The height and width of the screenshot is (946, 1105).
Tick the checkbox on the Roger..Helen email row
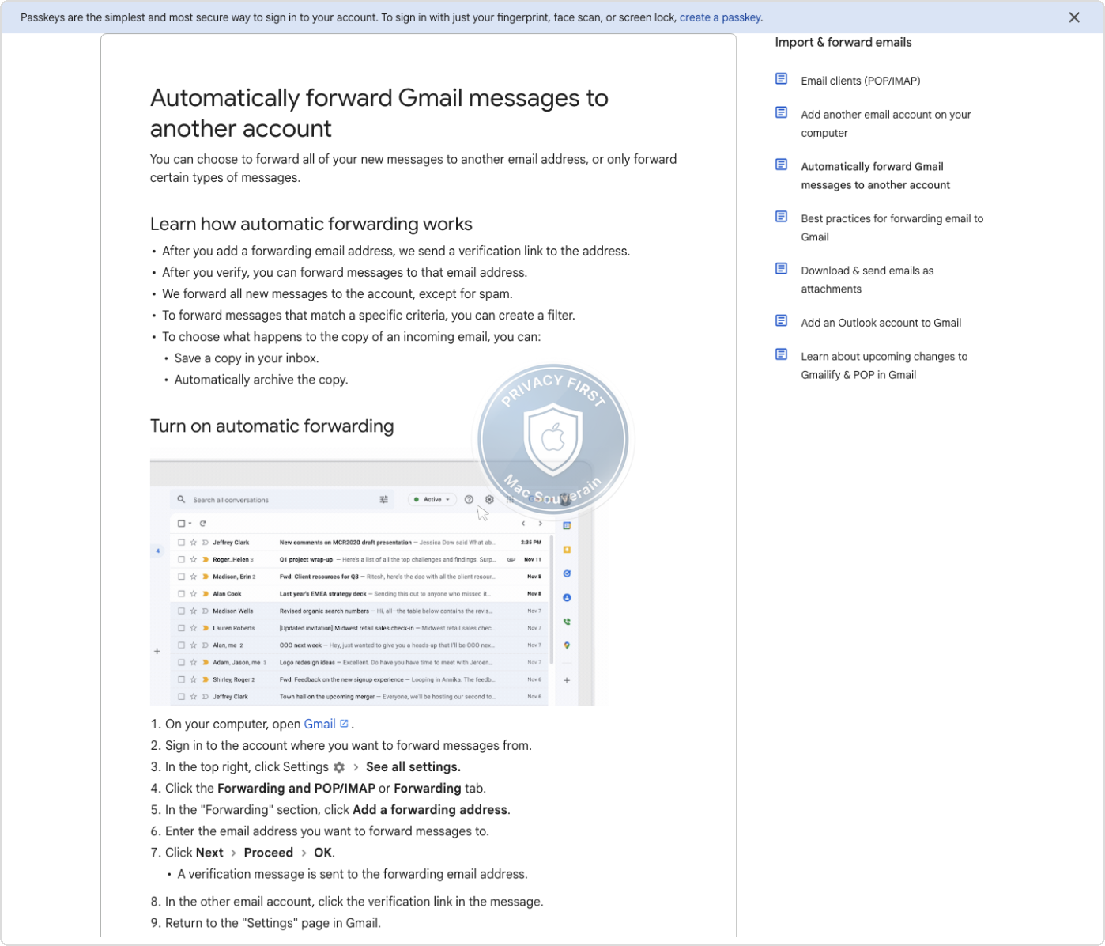pos(181,559)
